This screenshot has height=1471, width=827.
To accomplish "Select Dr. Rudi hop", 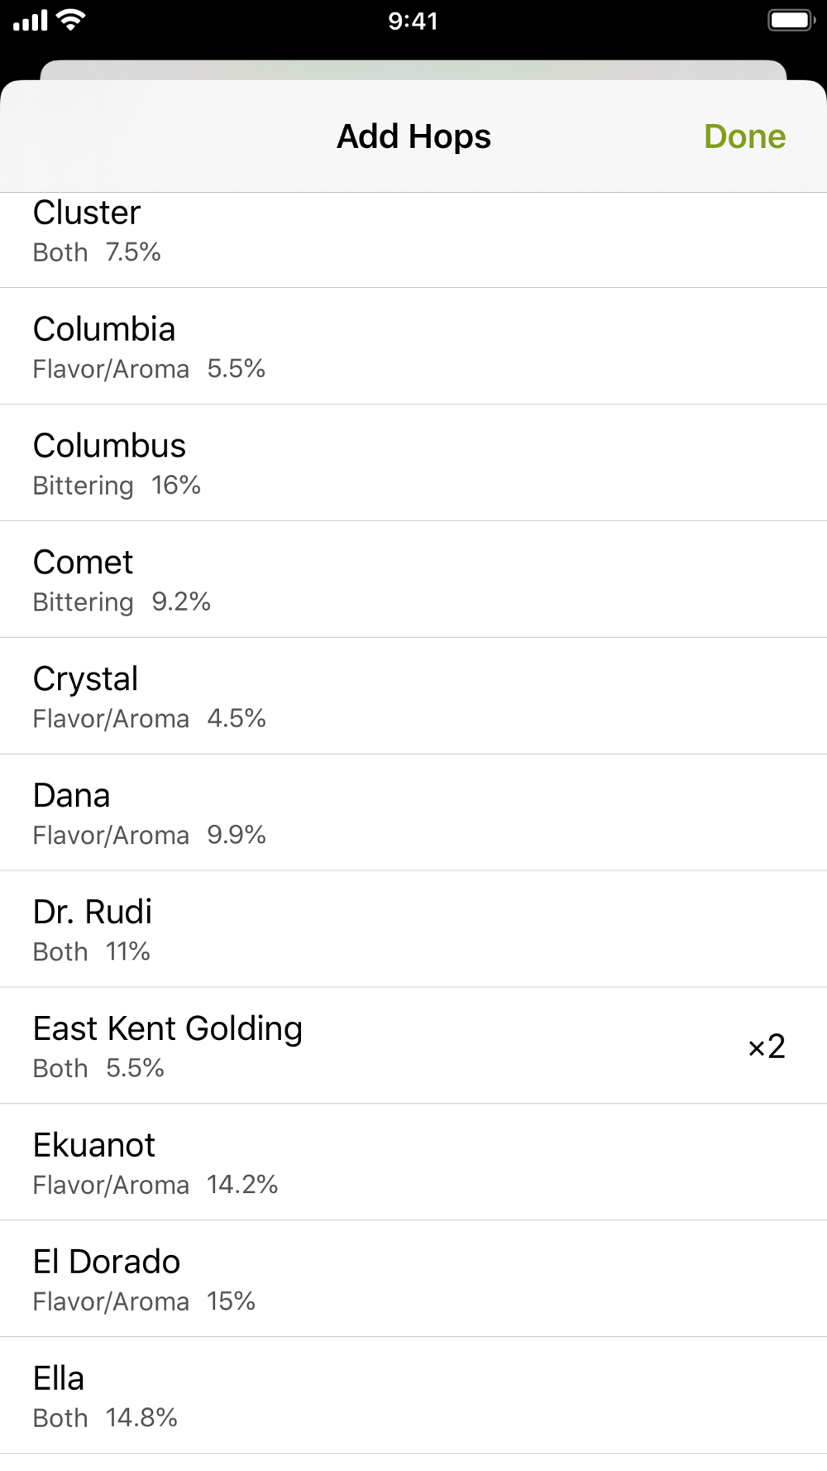I will [413, 930].
